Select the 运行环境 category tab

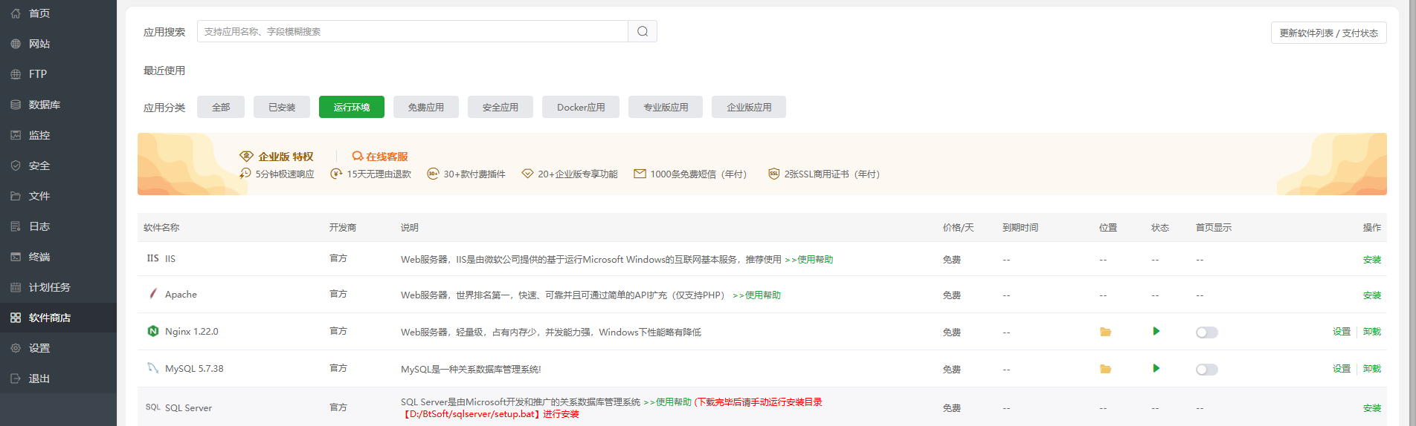(x=352, y=107)
